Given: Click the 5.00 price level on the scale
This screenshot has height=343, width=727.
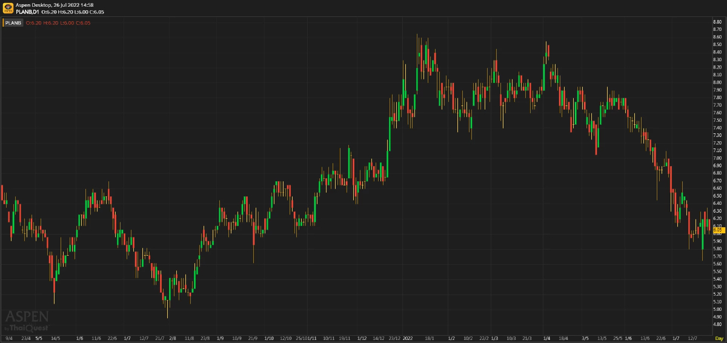Looking at the screenshot, I should click(x=718, y=309).
